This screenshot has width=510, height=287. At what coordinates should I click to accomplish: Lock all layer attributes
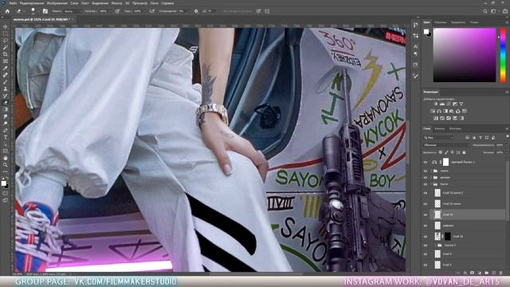point(464,152)
